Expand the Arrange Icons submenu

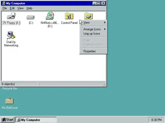tap(93, 29)
